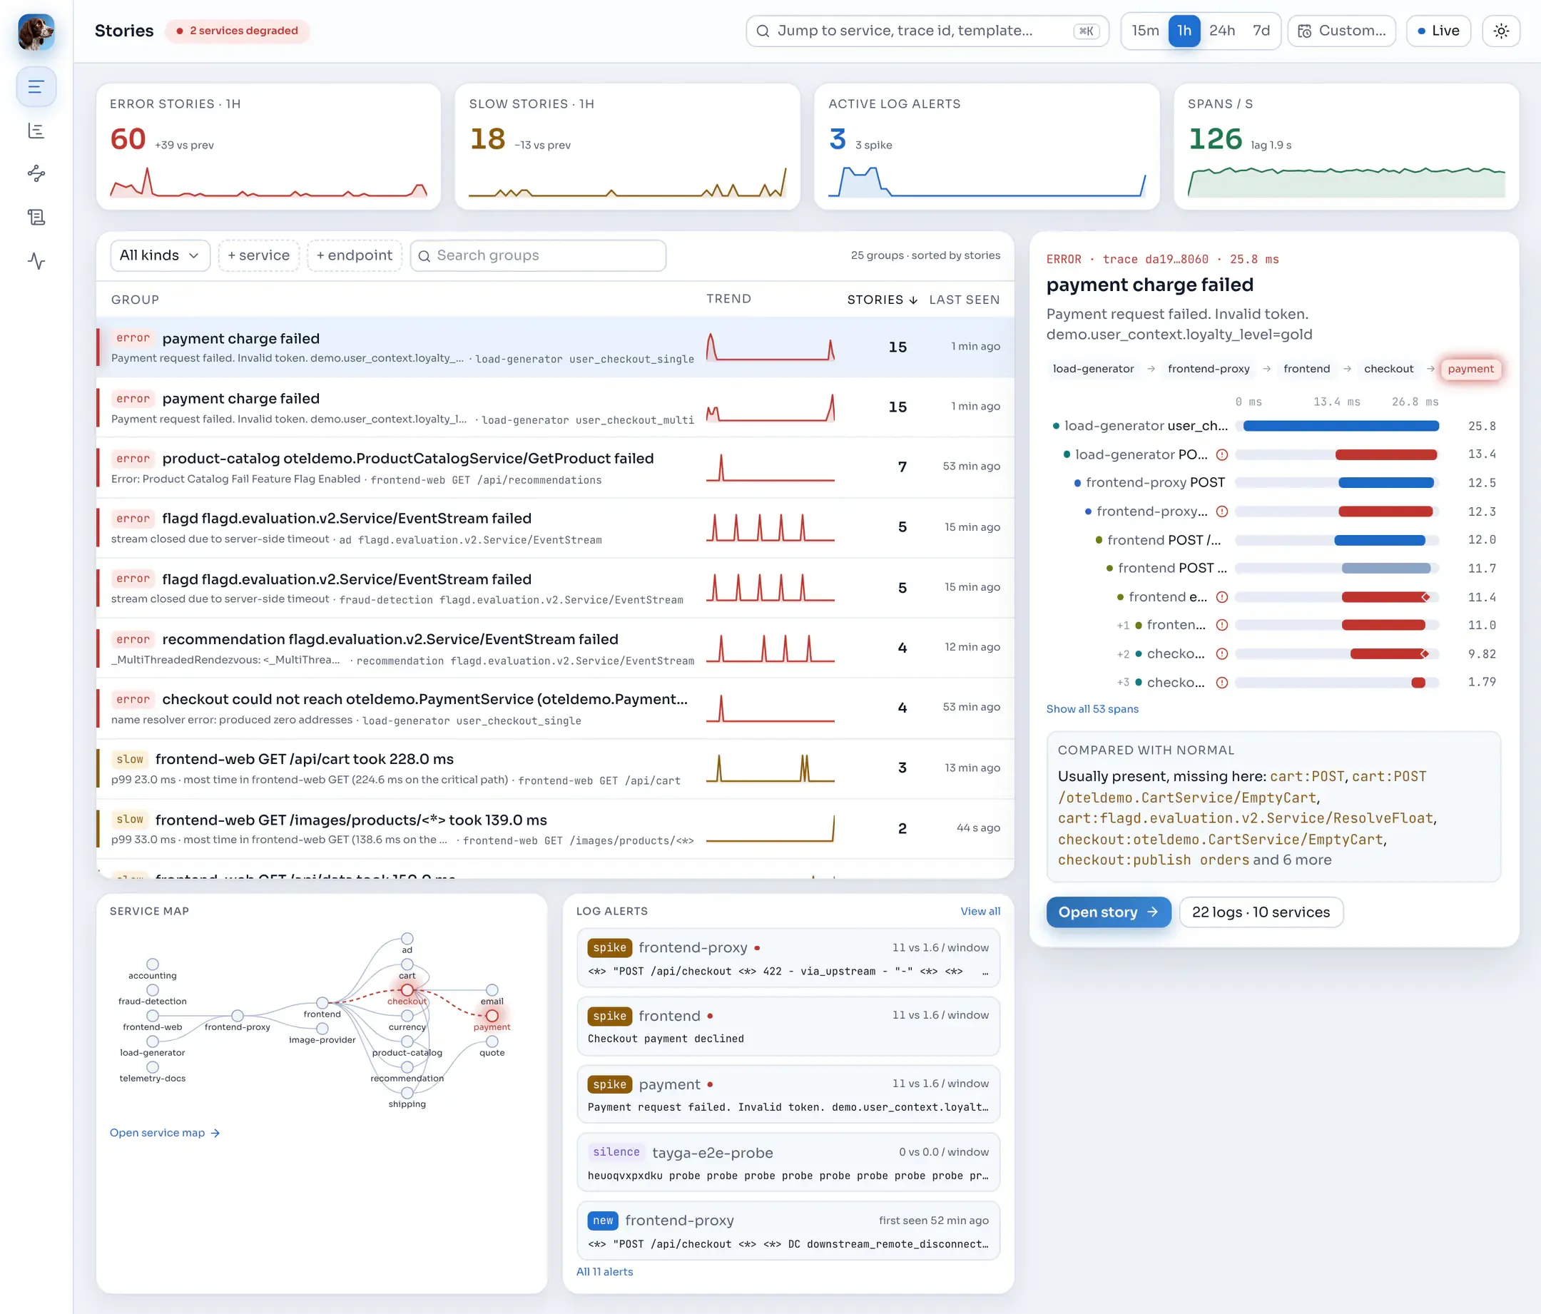Screen dimensions: 1541x1314
Task: Open the activity pulse icon in sidebar
Action: coord(36,261)
